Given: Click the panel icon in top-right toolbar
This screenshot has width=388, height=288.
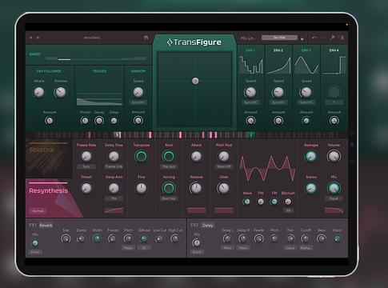Looking at the screenshot, I should 341,38.
